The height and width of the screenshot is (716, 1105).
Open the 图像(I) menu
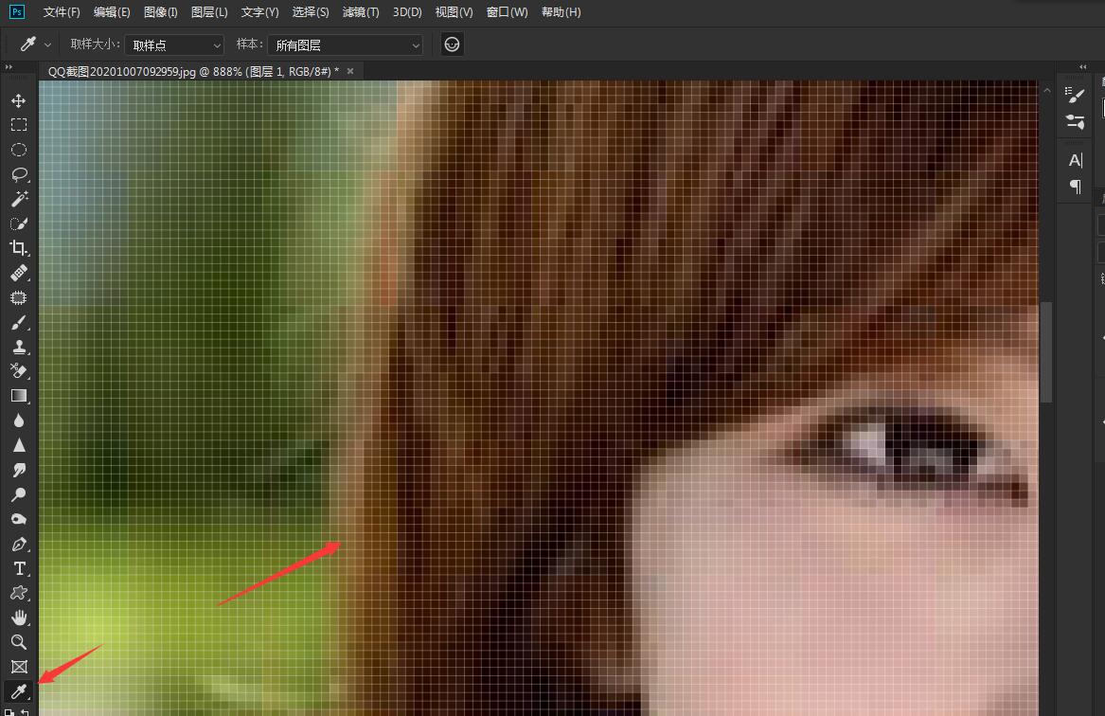(161, 12)
